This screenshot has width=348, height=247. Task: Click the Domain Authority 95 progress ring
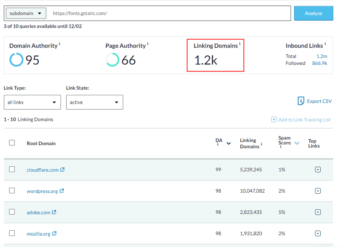pos(16,60)
